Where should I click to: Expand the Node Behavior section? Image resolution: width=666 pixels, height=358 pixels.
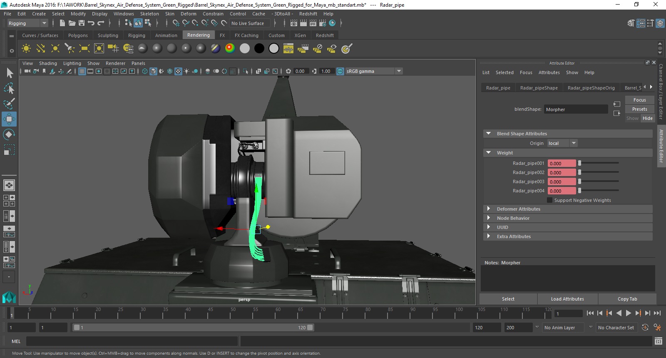(489, 218)
